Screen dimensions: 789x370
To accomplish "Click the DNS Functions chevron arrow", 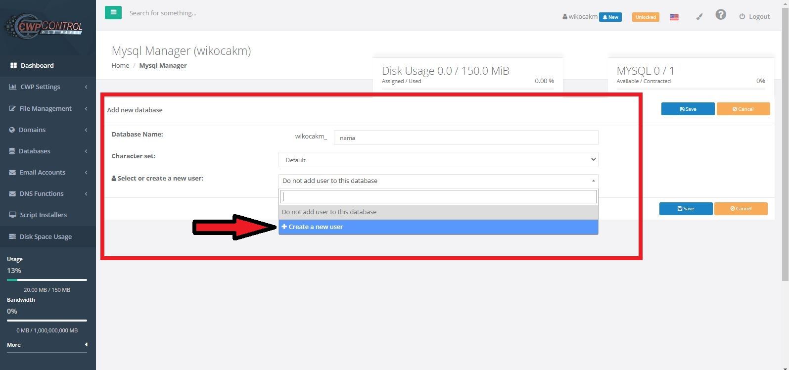I will (86, 193).
